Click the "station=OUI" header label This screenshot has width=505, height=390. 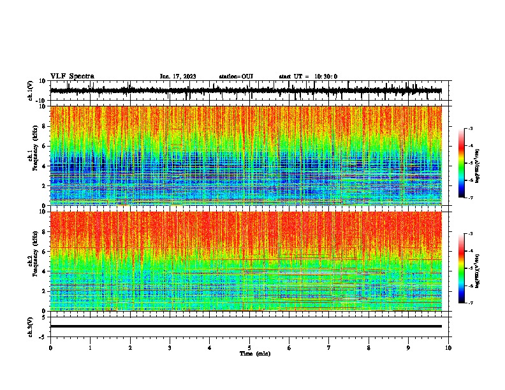pos(236,76)
